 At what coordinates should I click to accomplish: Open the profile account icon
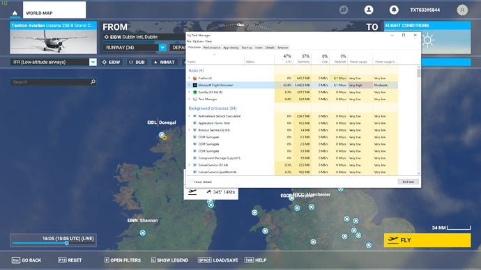point(369,10)
